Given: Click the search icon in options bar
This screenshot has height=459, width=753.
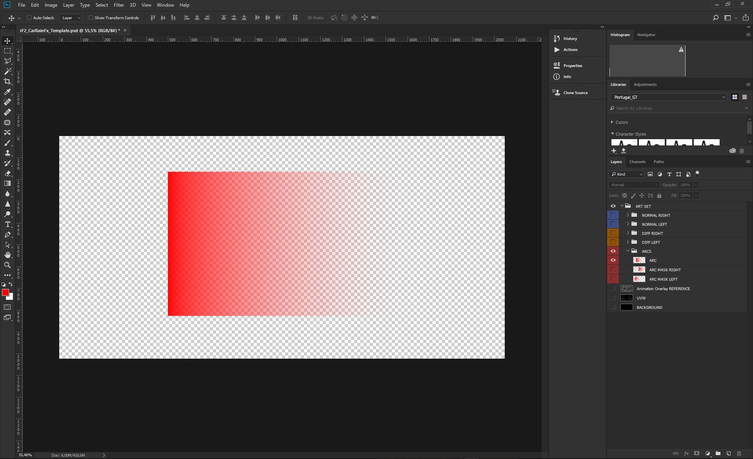Looking at the screenshot, I should click(716, 18).
